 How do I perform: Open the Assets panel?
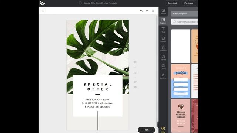click(x=163, y=58)
